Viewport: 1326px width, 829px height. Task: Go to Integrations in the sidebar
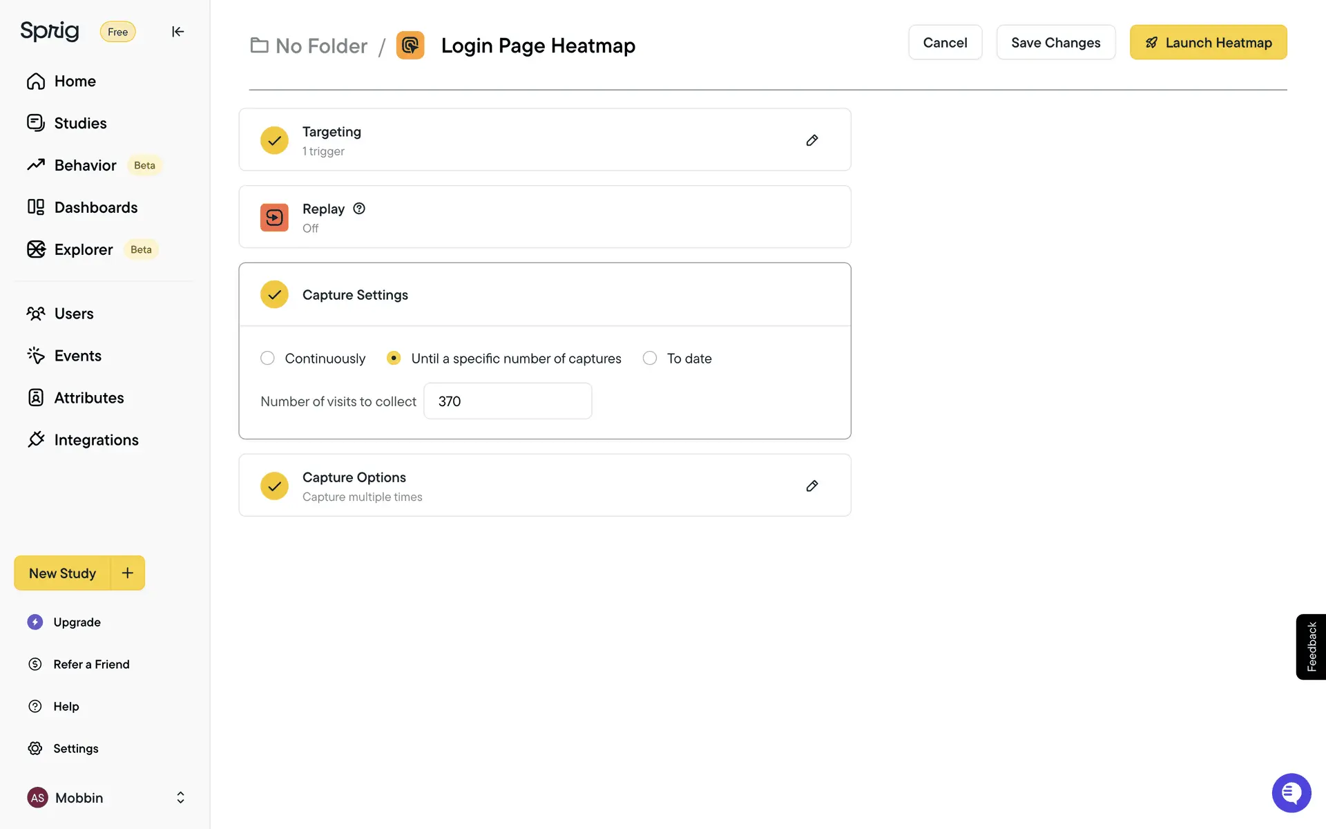tap(96, 440)
